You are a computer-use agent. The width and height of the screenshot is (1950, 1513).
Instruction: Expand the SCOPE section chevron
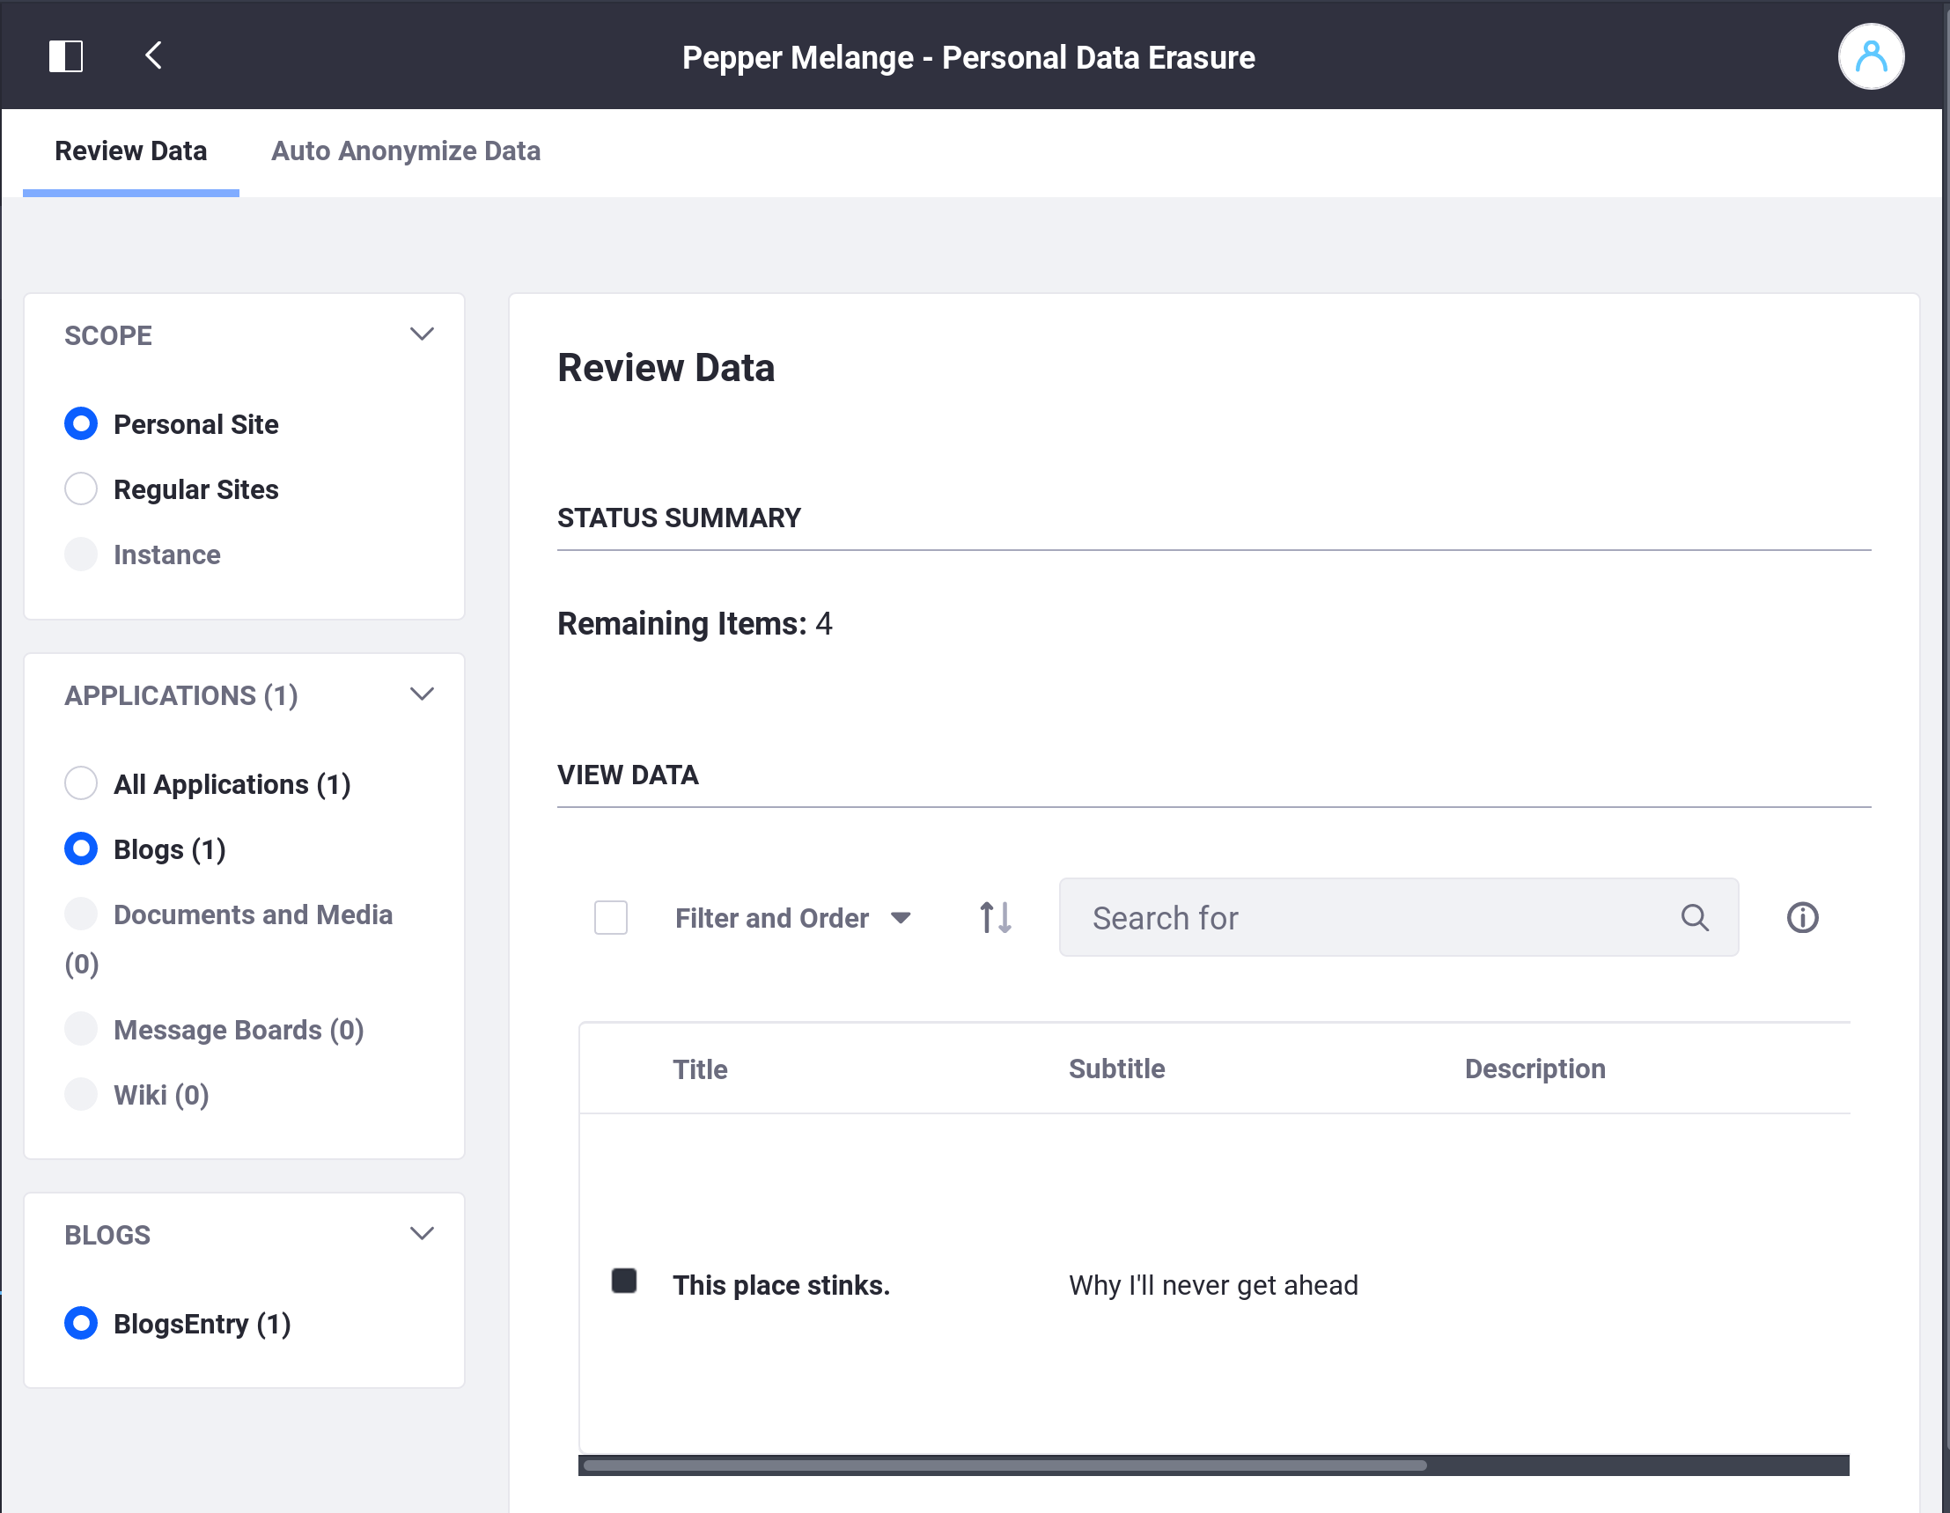pos(421,333)
